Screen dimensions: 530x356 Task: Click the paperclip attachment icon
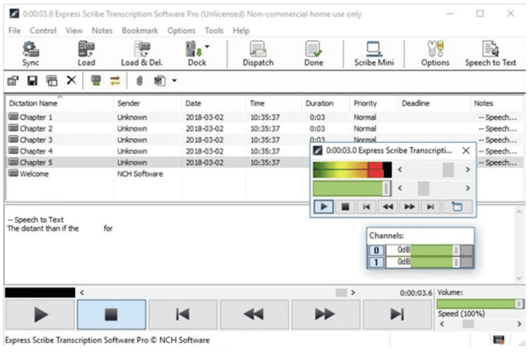click(x=139, y=81)
